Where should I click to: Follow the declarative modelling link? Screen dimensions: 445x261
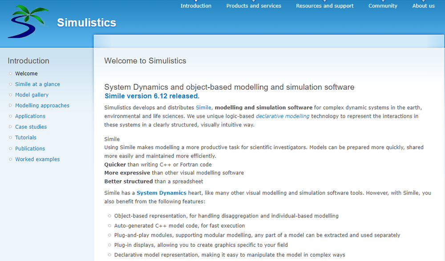(x=283, y=116)
